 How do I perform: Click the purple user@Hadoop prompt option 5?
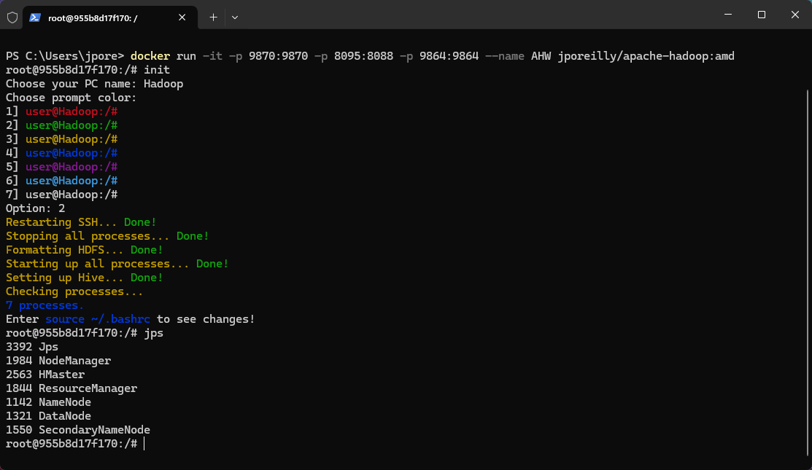(71, 166)
